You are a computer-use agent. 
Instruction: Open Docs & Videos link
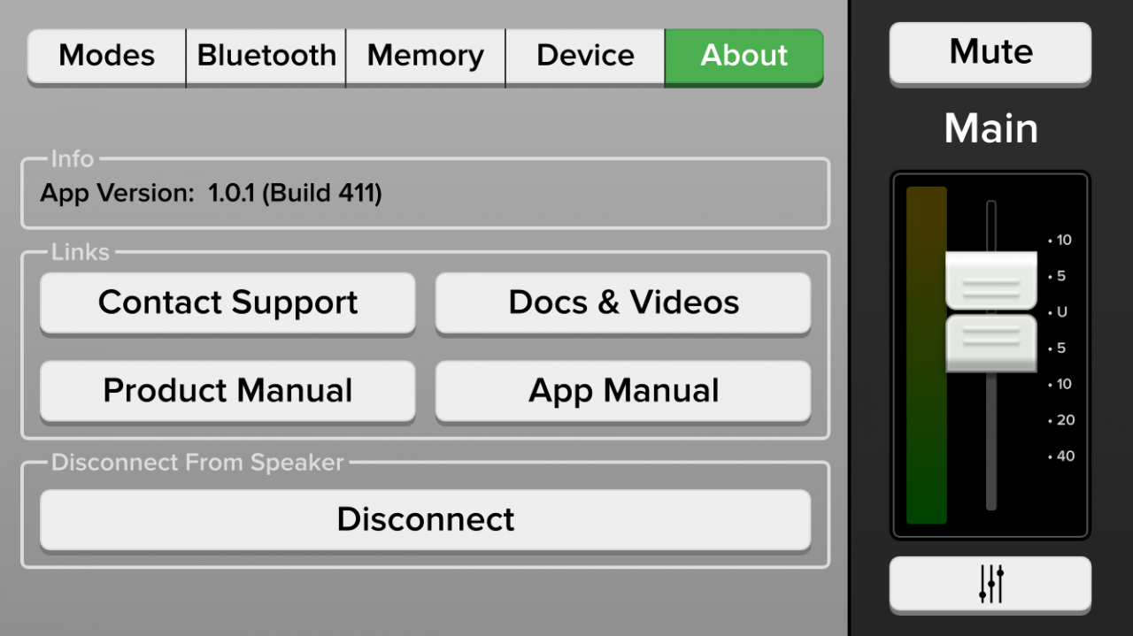click(x=623, y=303)
